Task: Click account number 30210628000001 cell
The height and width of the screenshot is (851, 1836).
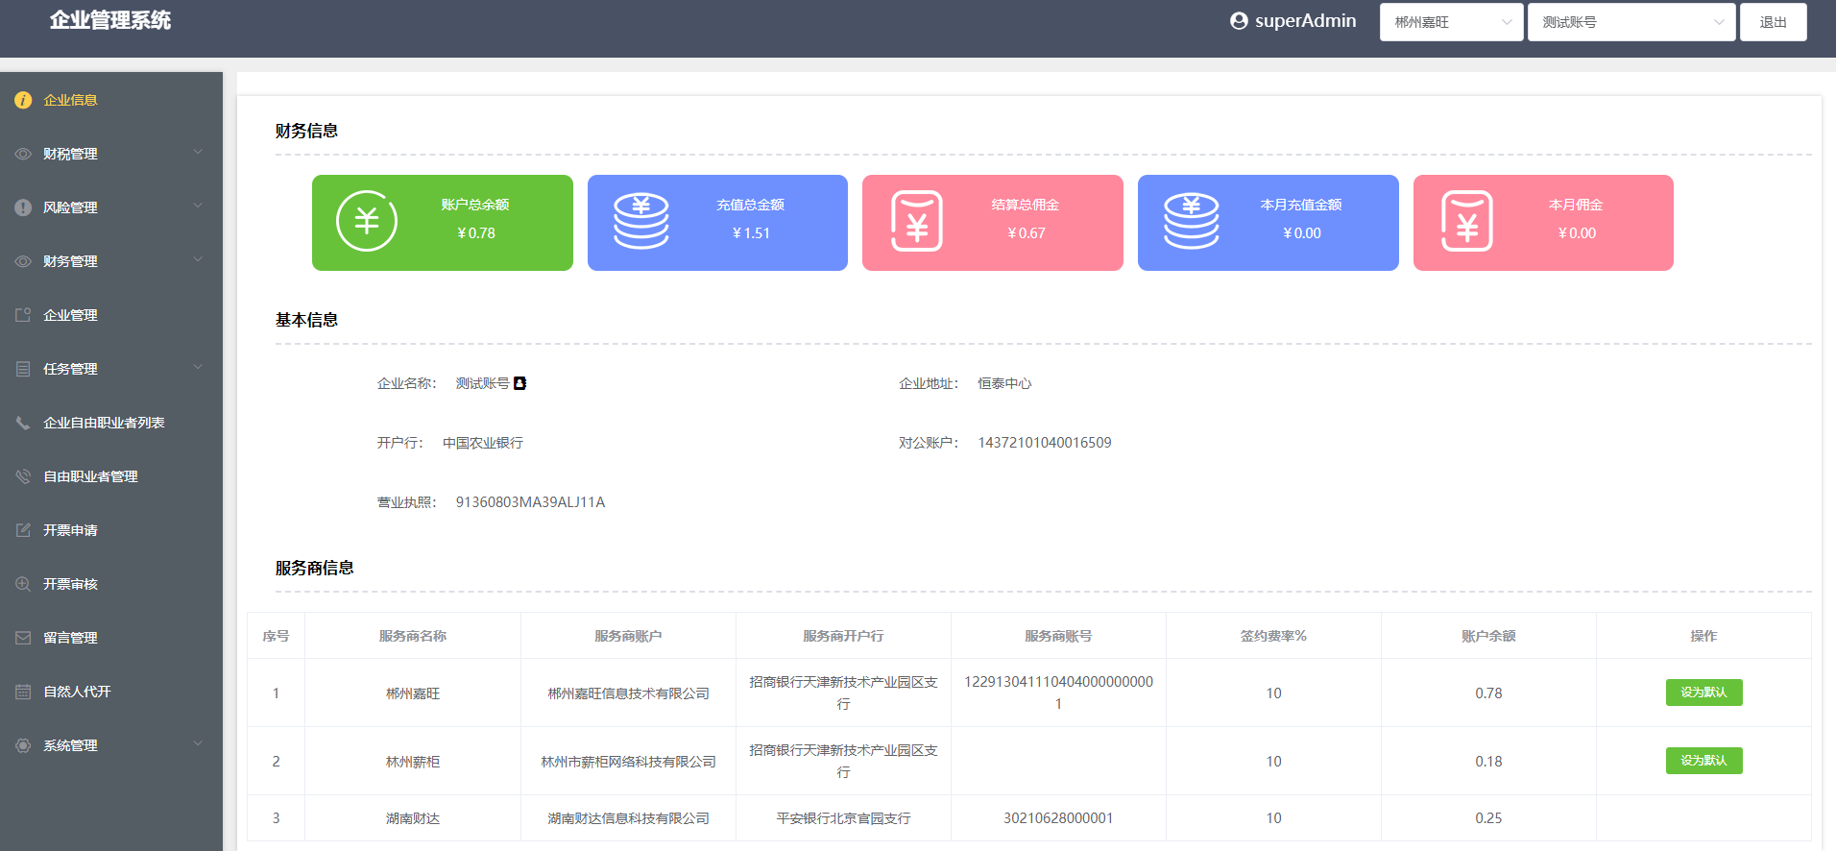Action: coord(1058,818)
